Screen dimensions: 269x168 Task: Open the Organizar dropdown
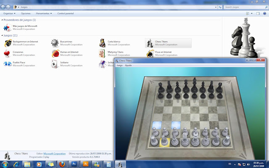[9, 13]
